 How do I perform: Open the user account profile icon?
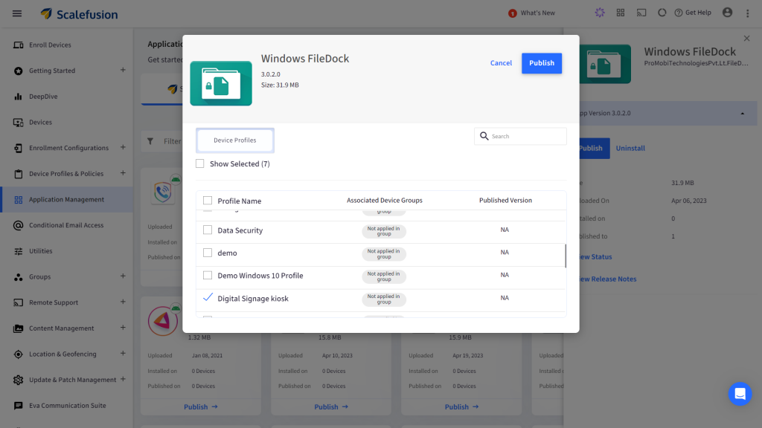click(727, 13)
